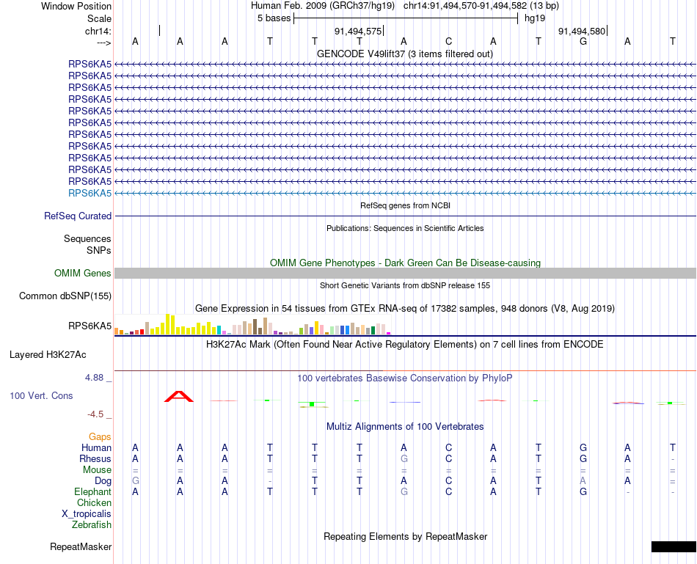Click the Layered H3K27Ac label
The image size is (697, 564).
48,355
